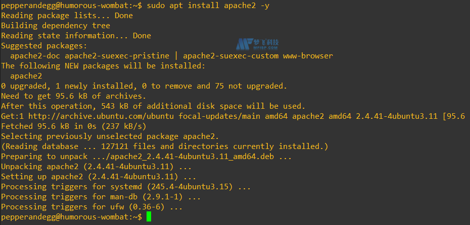This screenshot has height=225, width=470.
Task: Click the 'Processing triggers for systemd' line
Action: 126,186
